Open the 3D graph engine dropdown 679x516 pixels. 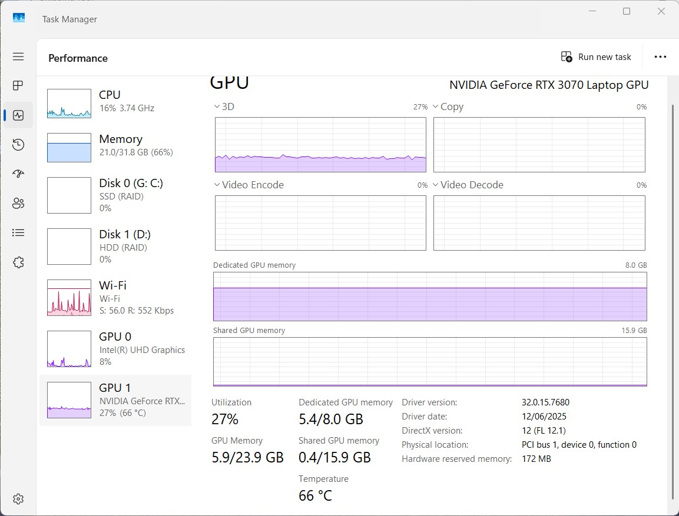pos(224,107)
